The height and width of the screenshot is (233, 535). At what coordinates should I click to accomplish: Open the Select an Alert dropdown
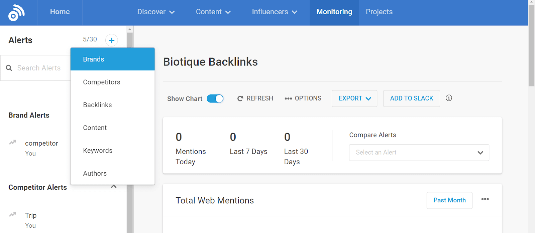tap(419, 153)
